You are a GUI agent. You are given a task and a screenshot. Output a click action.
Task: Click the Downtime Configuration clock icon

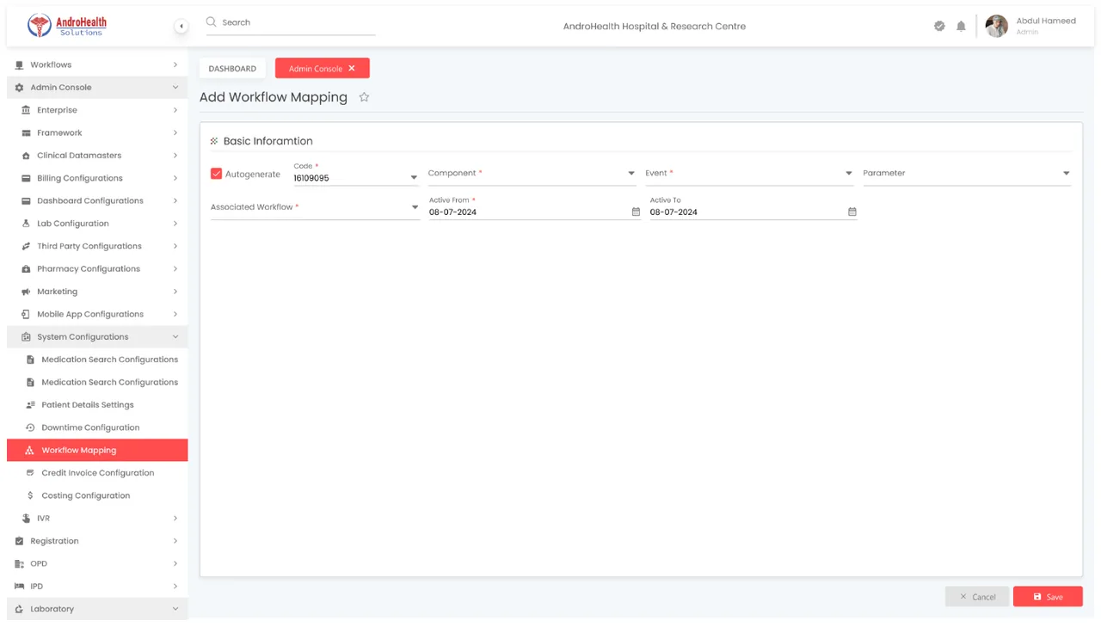30,427
